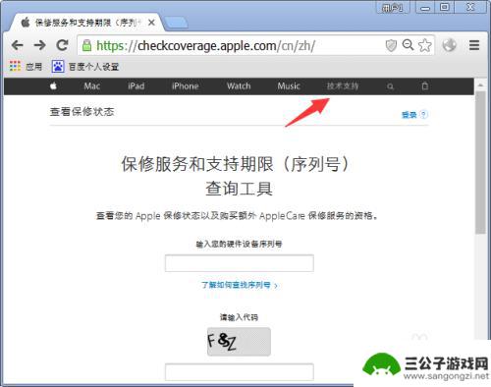Click the 登录 sign-in link

(409, 115)
